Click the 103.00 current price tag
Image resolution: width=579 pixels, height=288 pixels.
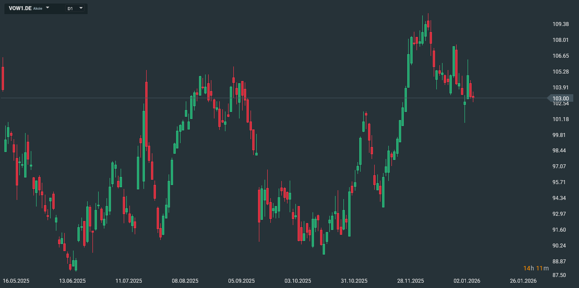click(561, 98)
